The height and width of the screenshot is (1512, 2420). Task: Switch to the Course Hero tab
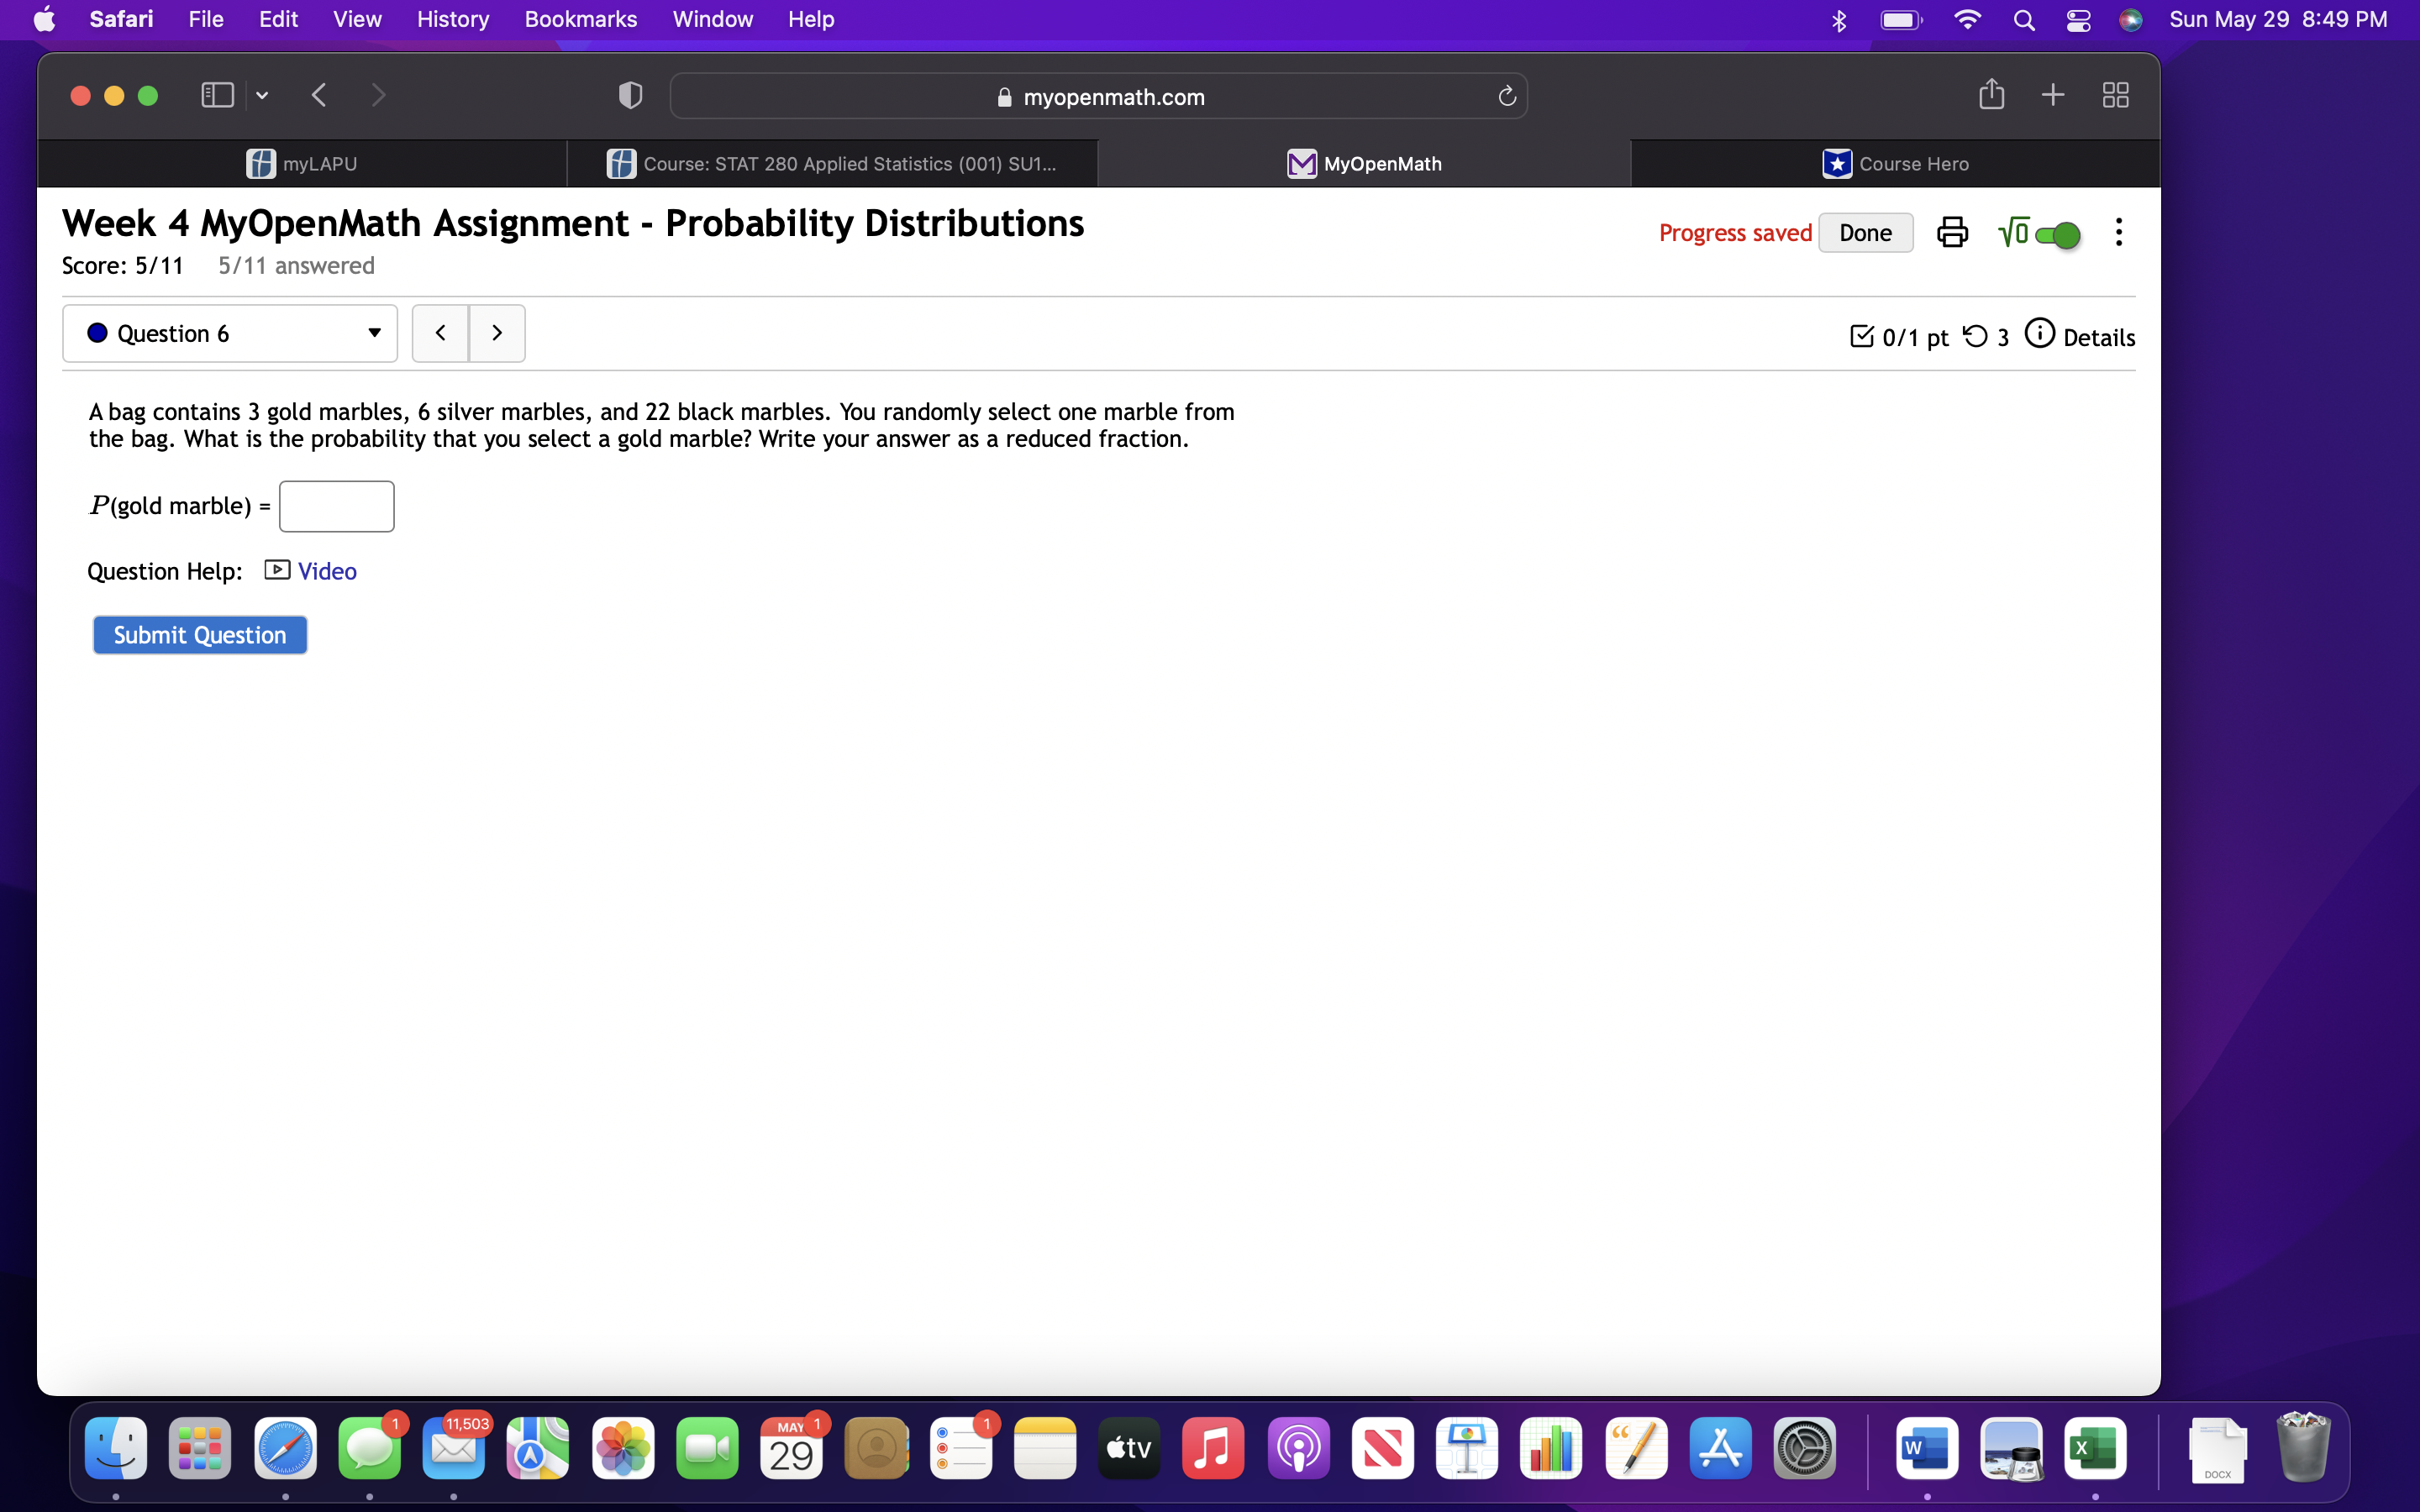click(x=1895, y=164)
